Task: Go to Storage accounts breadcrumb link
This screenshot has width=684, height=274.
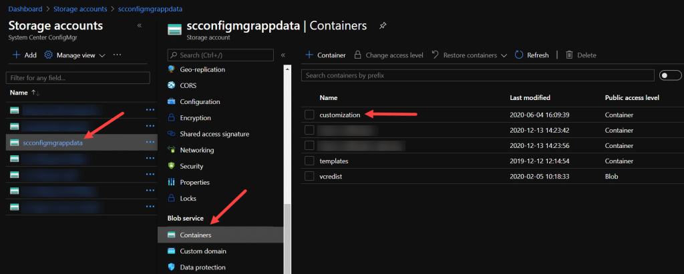Action: tap(80, 9)
